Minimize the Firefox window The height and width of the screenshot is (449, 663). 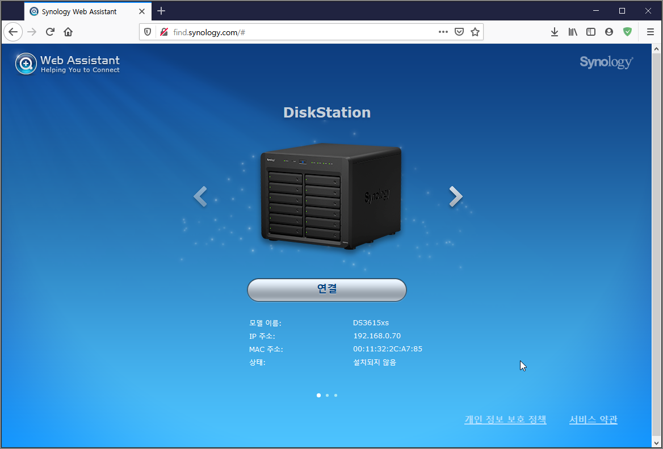(596, 11)
